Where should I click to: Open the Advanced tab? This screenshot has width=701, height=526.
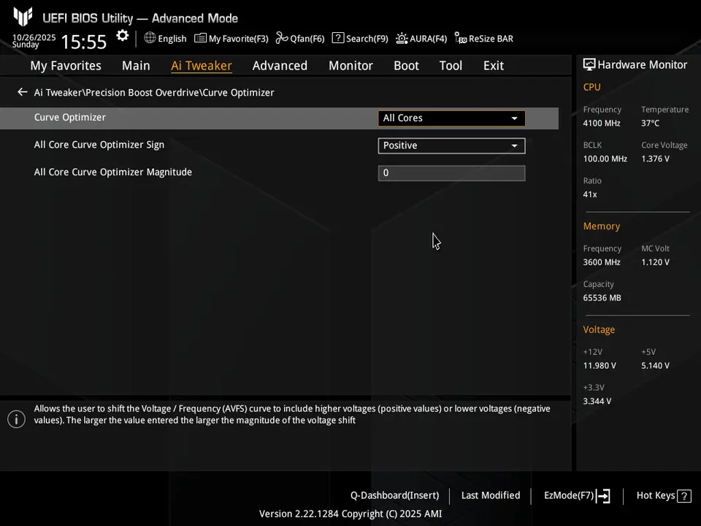(280, 66)
